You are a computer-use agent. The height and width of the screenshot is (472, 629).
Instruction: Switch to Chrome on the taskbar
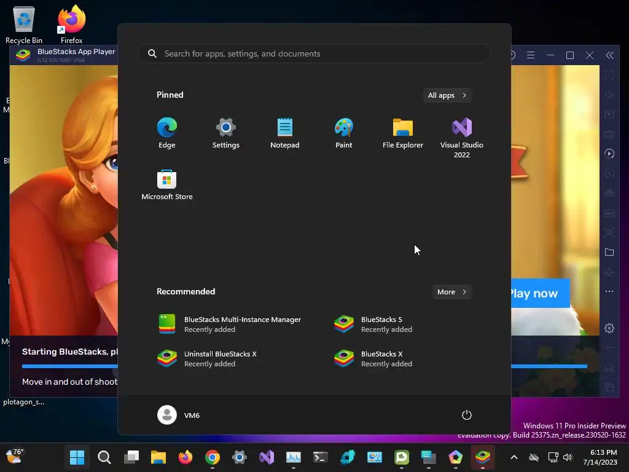tap(212, 457)
